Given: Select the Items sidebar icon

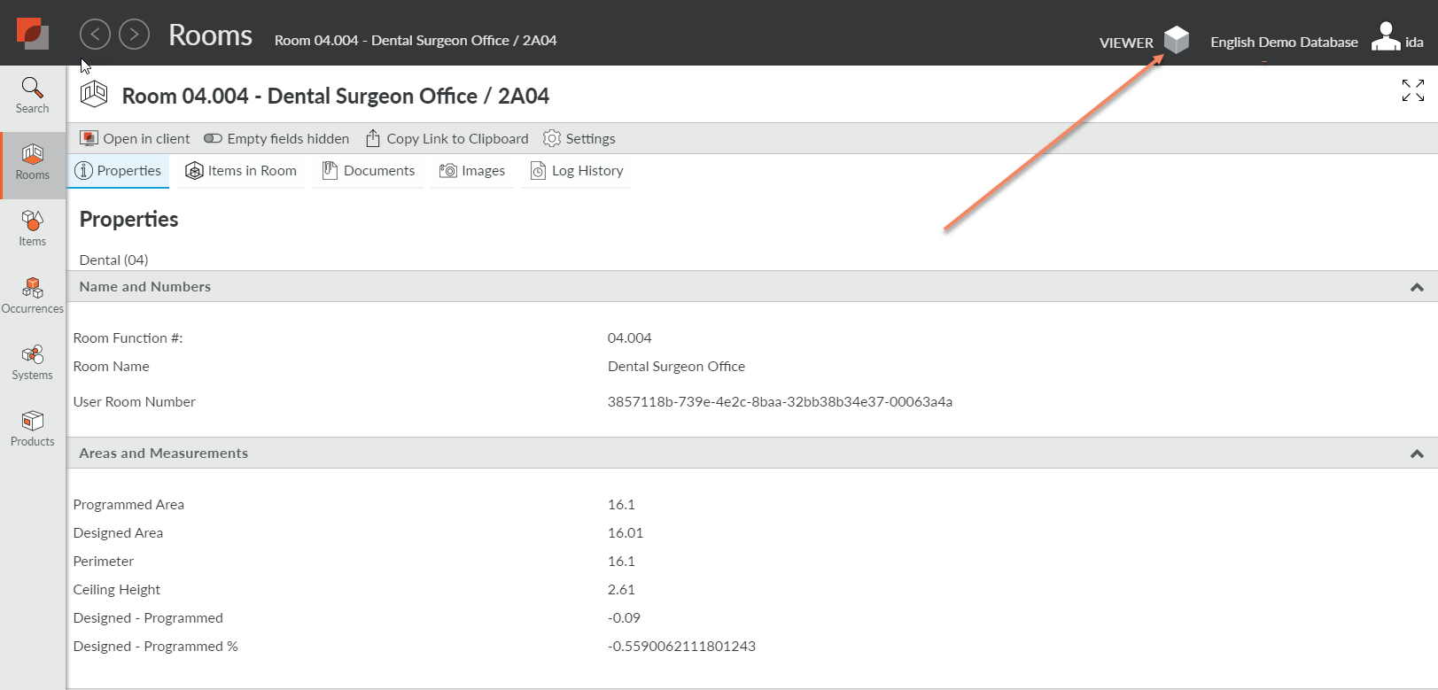Looking at the screenshot, I should 33,229.
